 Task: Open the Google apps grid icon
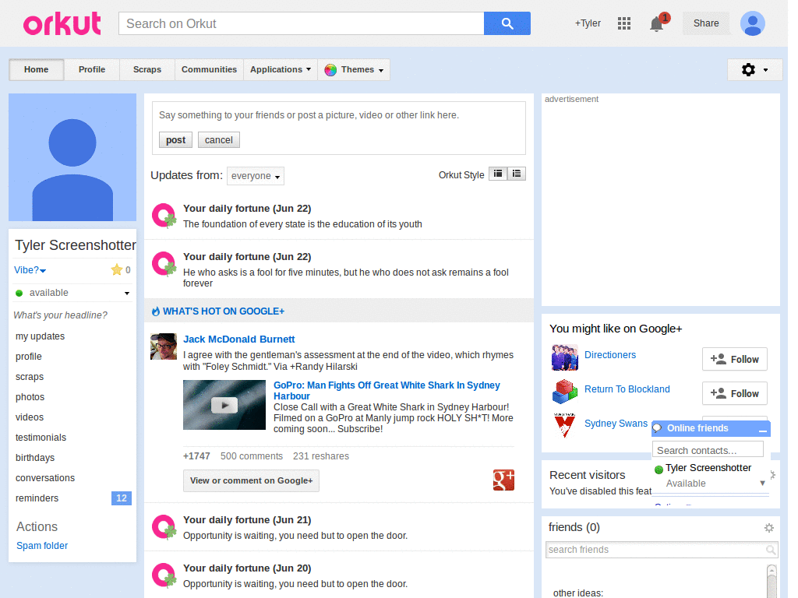pyautogui.click(x=624, y=23)
